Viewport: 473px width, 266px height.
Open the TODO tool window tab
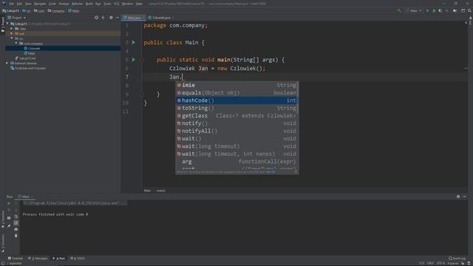pos(78,258)
